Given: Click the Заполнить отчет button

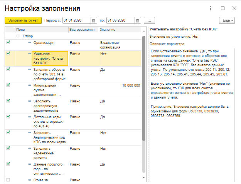Looking at the screenshot, I should (x=23, y=20).
